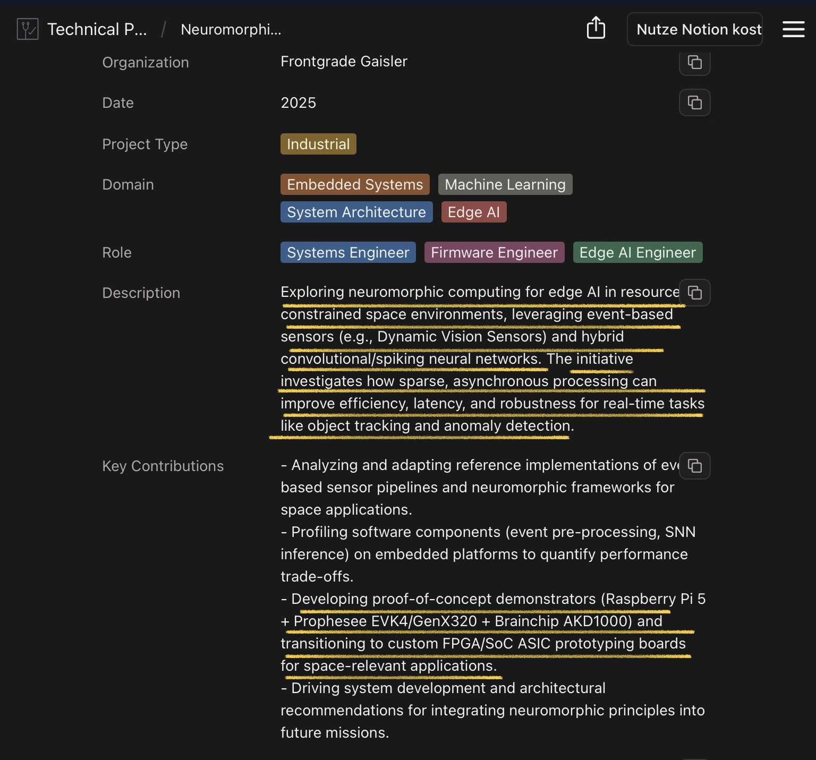Click the share icon in header
This screenshot has width=816, height=760.
pos(596,28)
